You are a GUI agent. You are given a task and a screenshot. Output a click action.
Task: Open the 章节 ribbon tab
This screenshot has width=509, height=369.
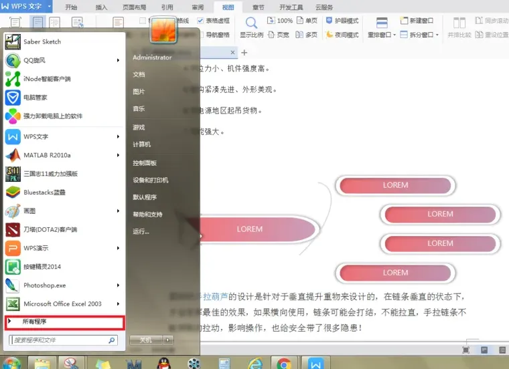click(x=259, y=7)
